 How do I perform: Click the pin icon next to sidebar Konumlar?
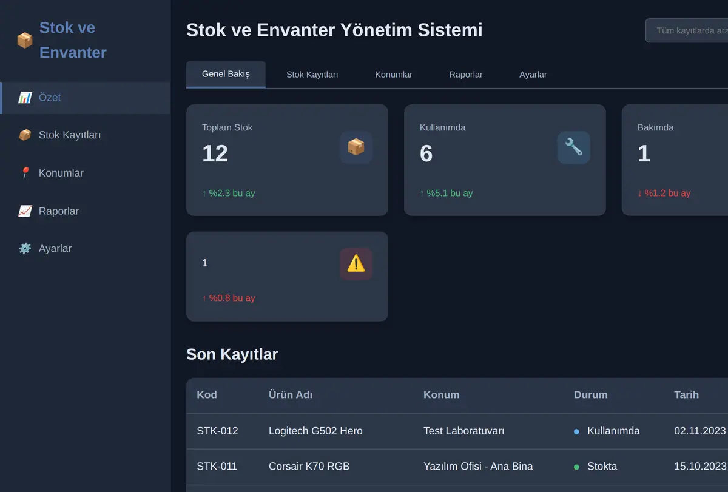coord(25,173)
